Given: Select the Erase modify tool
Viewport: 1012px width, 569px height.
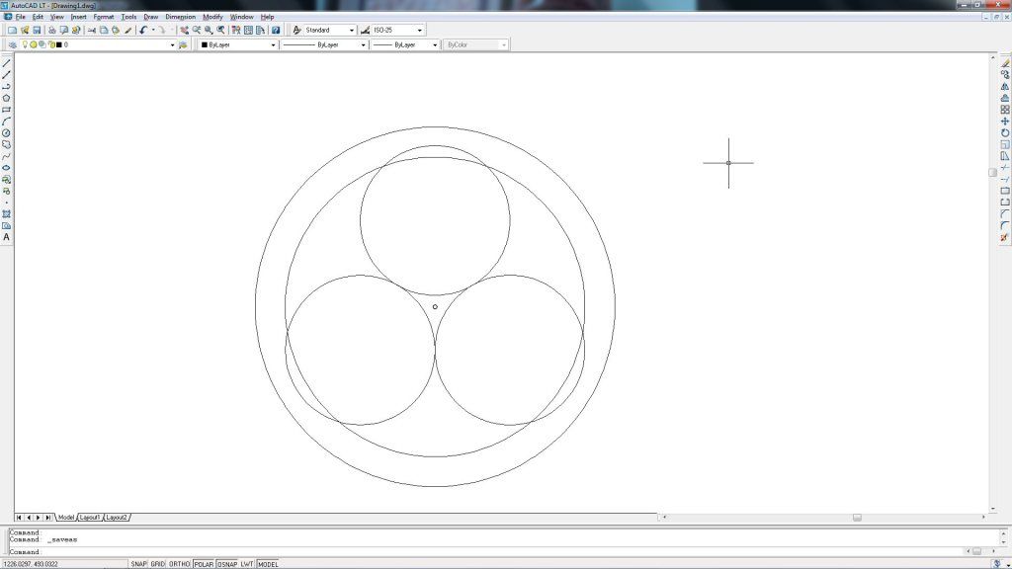Looking at the screenshot, I should pos(1005,63).
